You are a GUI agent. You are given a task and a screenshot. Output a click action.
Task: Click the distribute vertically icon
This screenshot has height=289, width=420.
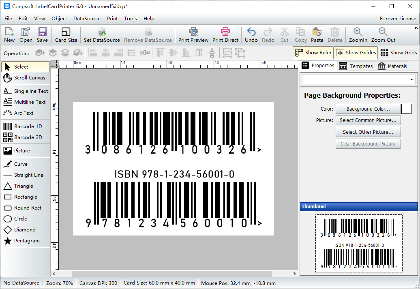point(212,53)
